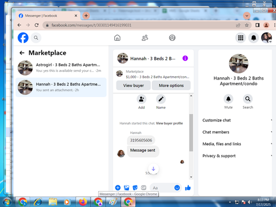Click the Message sent bubble

(143, 151)
